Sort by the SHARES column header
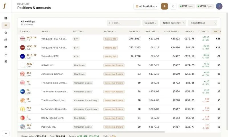Image resolution: width=228 pixels, height=137 pixels. coord(135,31)
